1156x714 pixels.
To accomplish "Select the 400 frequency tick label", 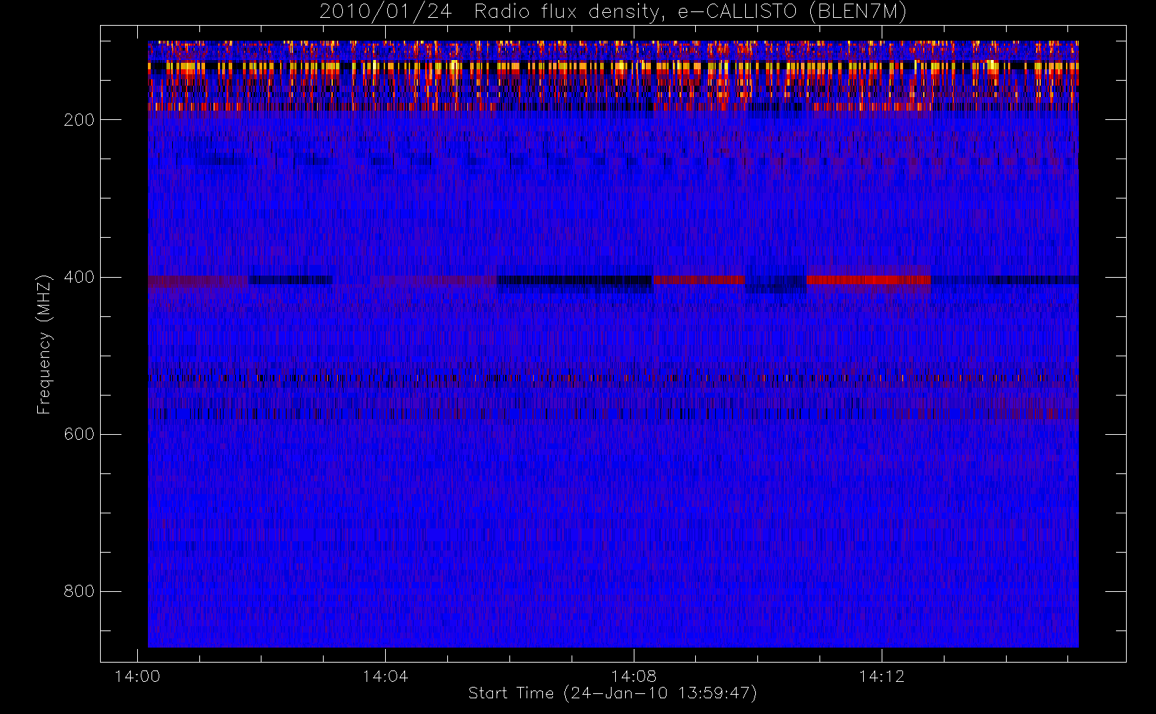I will point(79,277).
